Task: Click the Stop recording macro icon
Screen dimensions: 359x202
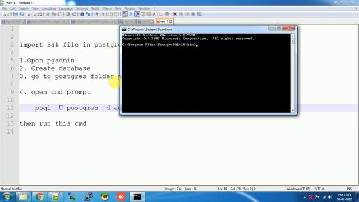Action: (181, 14)
